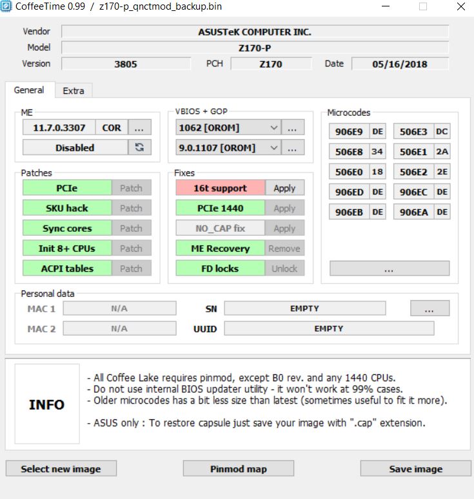Click the INFO box
Image resolution: width=474 pixels, height=499 pixels.
pyautogui.click(x=47, y=404)
